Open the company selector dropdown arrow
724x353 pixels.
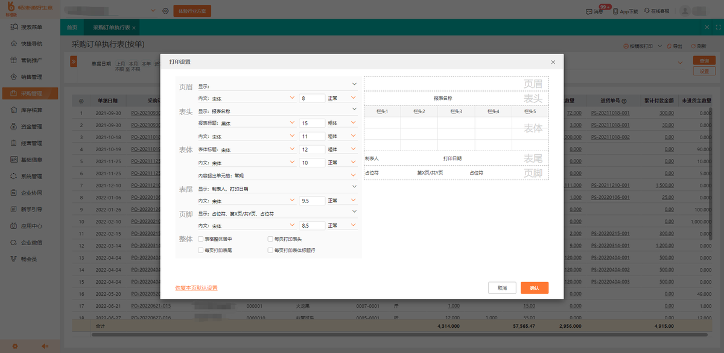[x=153, y=11]
